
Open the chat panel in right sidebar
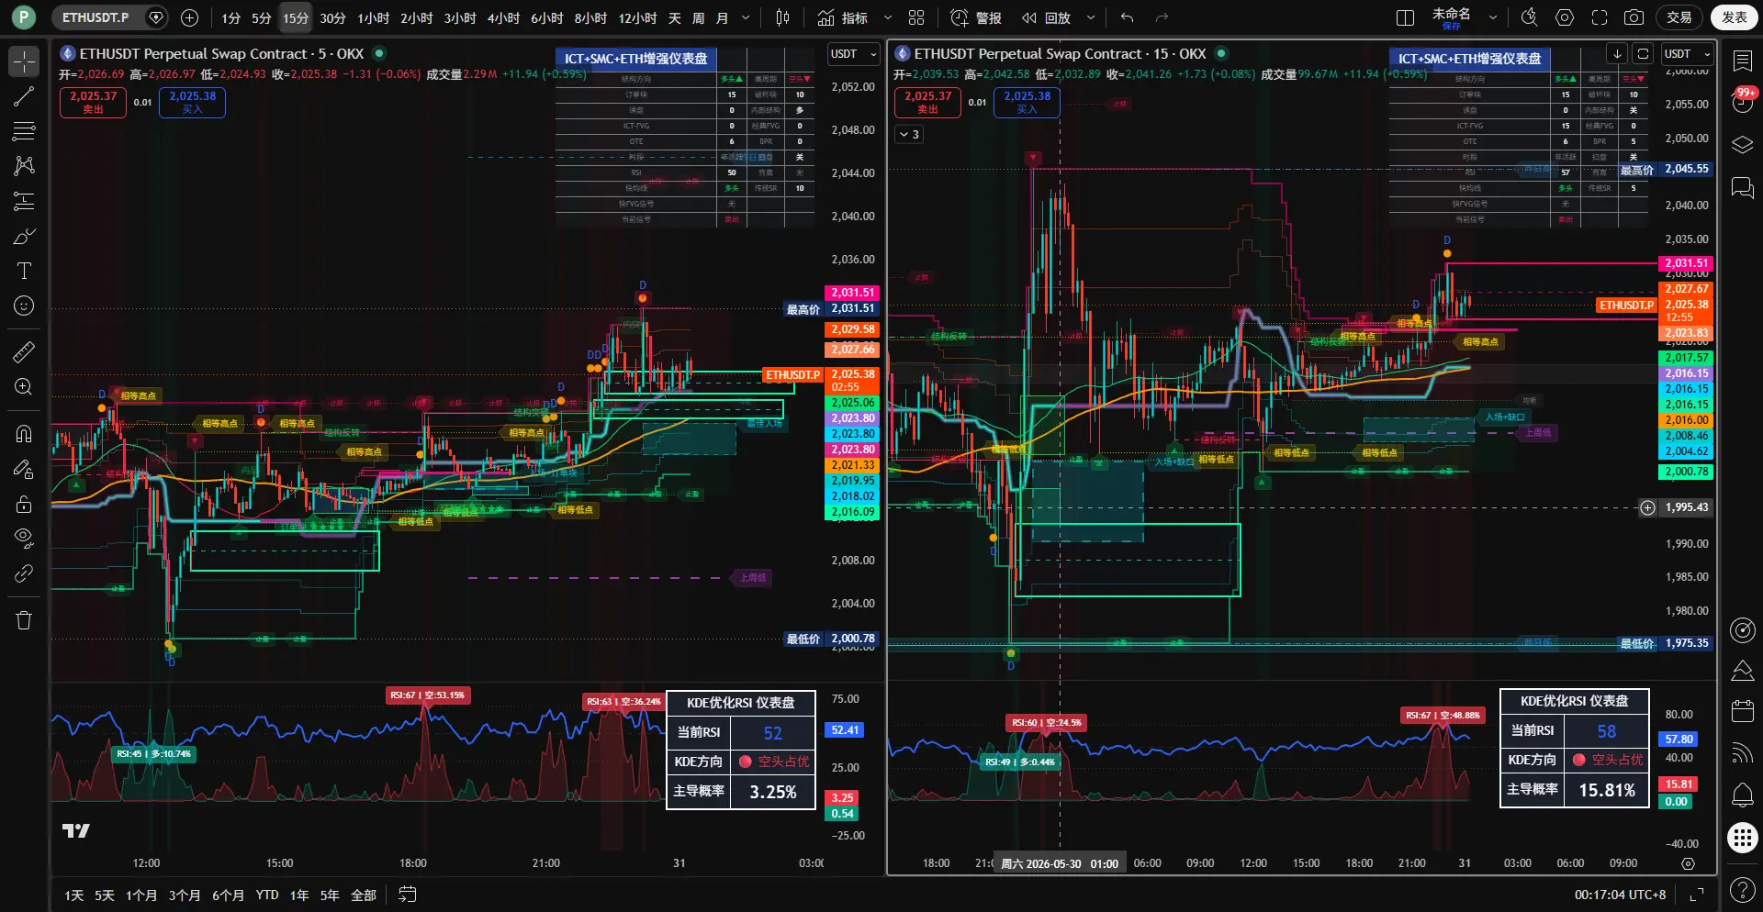pos(1742,188)
